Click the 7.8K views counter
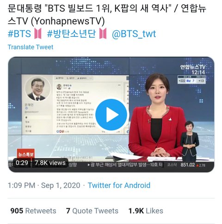This screenshot has height=224, width=222. pos(50,163)
